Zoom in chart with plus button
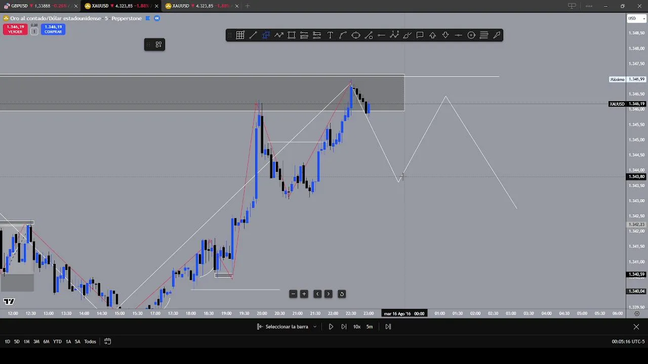 (x=304, y=294)
